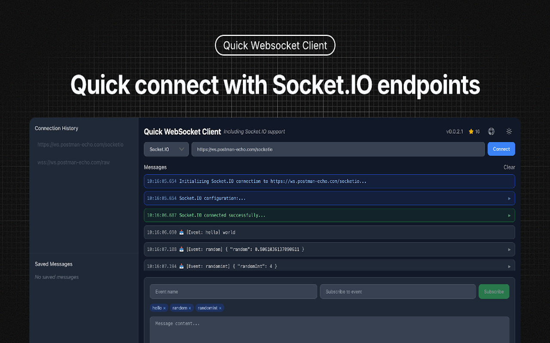The width and height of the screenshot is (550, 343).
Task: Expand the Socket.IO configuration message
Action: point(510,199)
